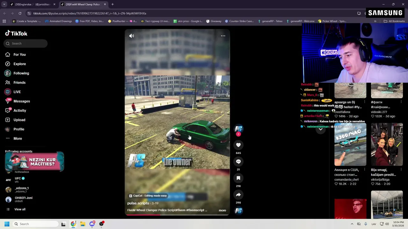Image resolution: width=408 pixels, height=229 pixels.
Task: Open the Activity notifications
Action: tap(20, 111)
